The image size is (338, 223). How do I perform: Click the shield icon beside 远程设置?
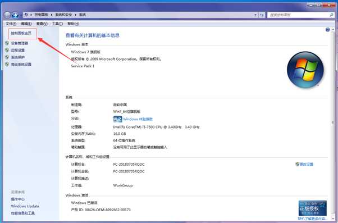[x=7, y=50]
